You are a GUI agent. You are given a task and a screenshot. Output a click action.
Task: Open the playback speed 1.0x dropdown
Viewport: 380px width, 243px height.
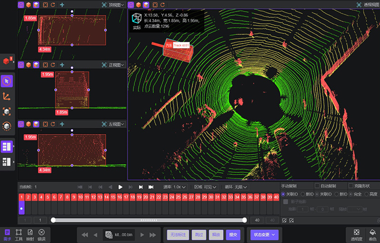point(180,187)
